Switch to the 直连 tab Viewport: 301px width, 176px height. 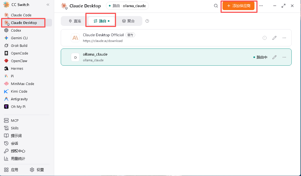[x=75, y=21]
